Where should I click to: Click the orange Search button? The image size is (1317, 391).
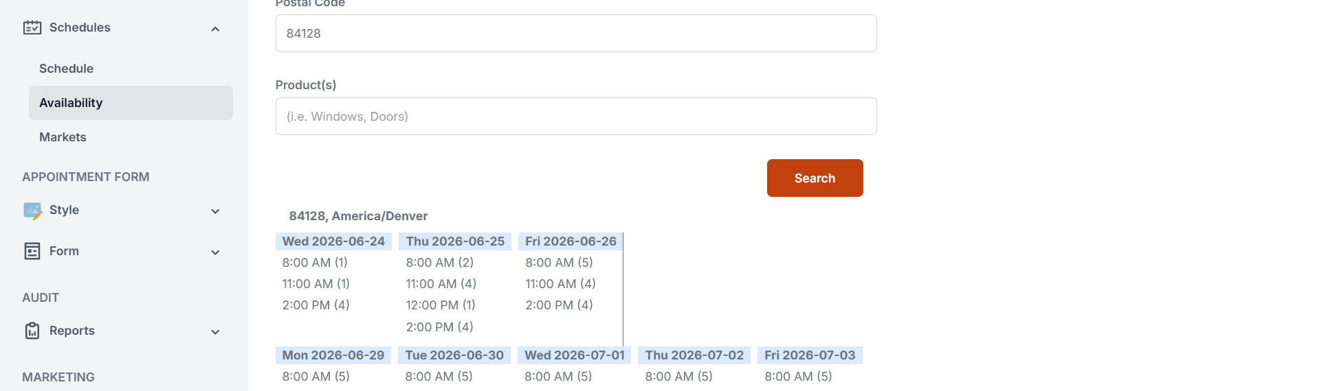point(815,178)
